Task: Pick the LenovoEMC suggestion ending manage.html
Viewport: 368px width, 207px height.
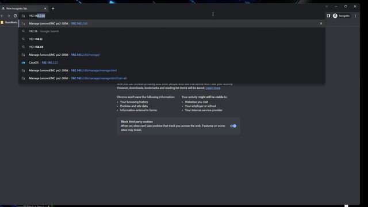Action: click(x=172, y=70)
